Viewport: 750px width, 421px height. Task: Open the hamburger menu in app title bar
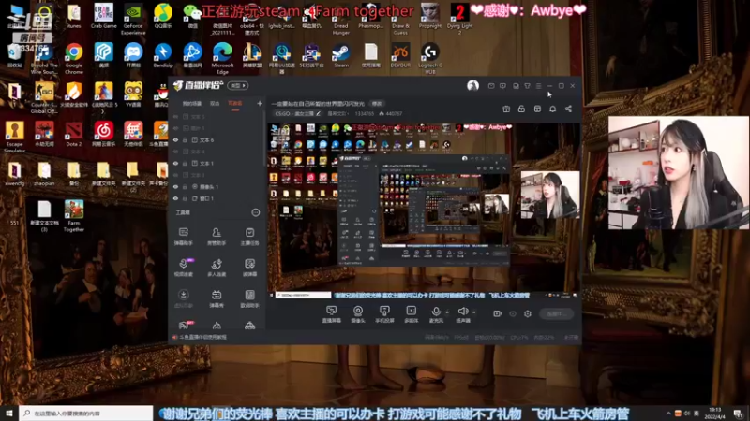538,86
